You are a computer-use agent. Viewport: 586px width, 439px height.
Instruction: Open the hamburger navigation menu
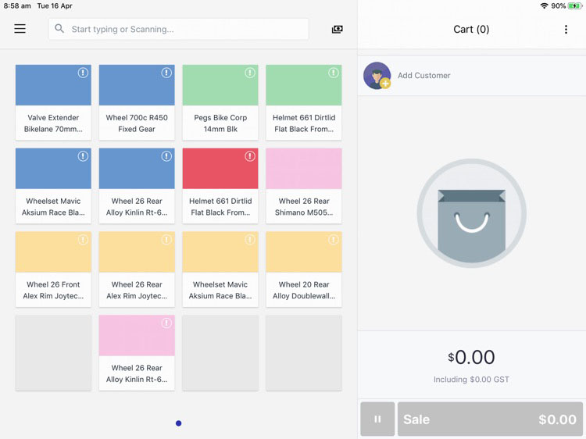[x=20, y=29]
